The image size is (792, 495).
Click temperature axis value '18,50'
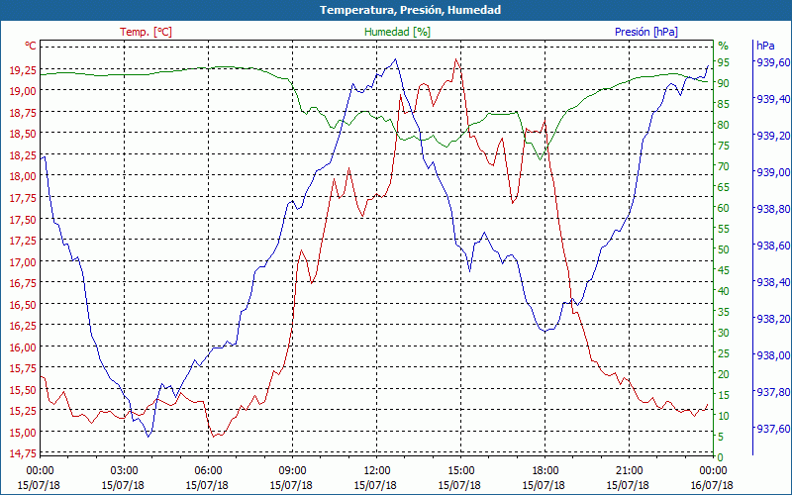[x=23, y=134]
